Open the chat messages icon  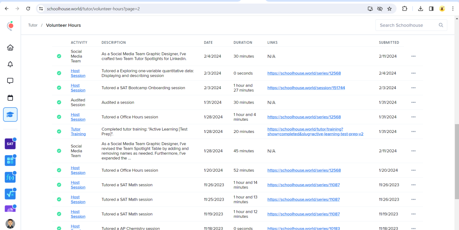[10, 81]
